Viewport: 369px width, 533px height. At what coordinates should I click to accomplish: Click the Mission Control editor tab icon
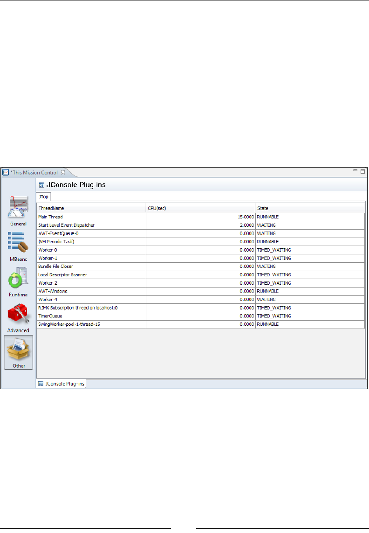click(x=6, y=172)
